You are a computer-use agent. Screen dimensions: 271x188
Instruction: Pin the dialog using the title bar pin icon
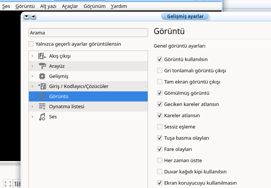33,17
